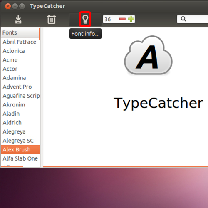Select Alfa Slab One font
208x208 pixels.
click(x=20, y=158)
